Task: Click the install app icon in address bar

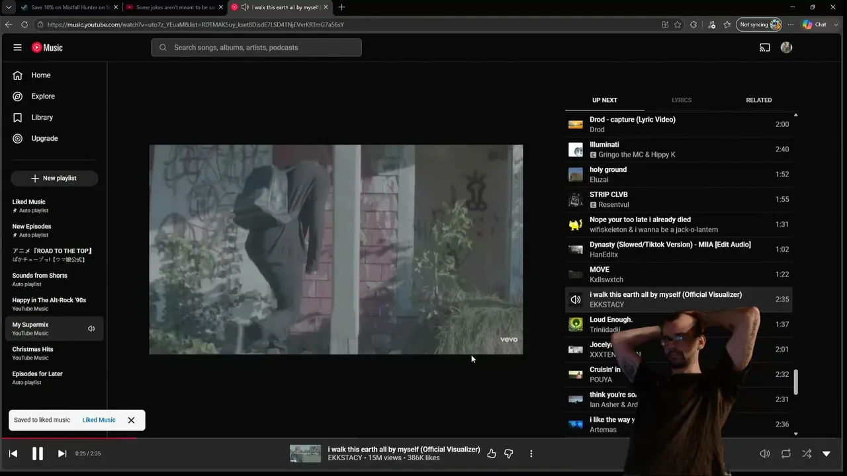Action: coord(665,24)
